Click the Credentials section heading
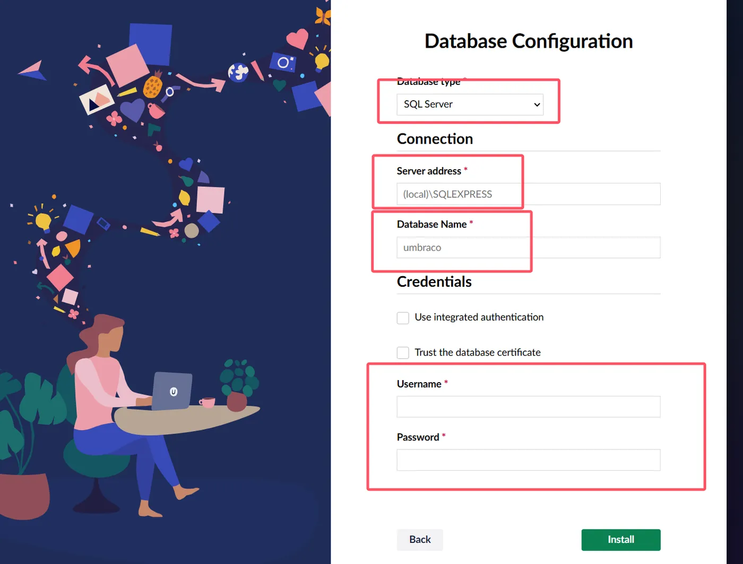Screen dimensions: 743x564 434,281
